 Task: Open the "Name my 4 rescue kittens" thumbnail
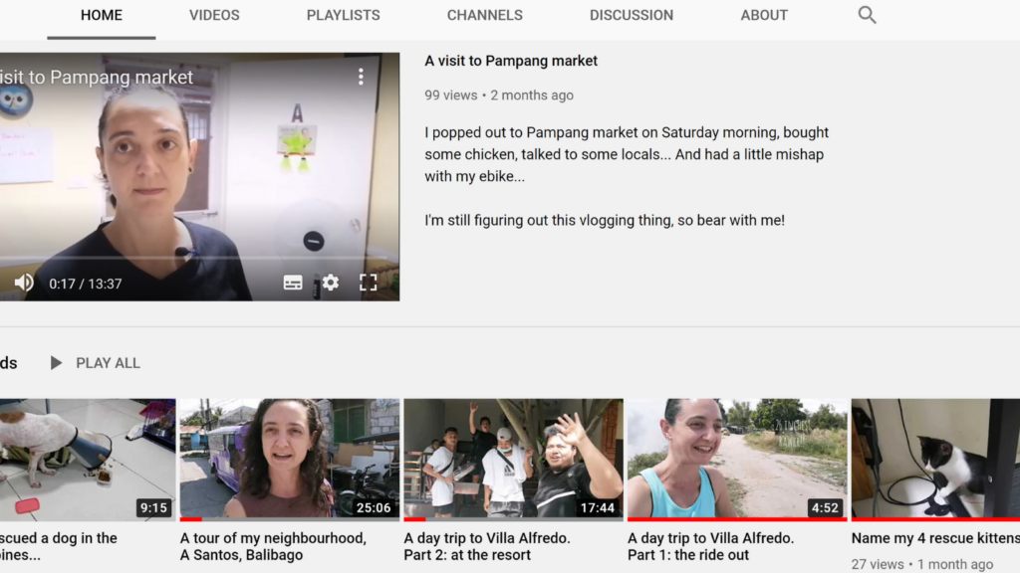point(934,459)
